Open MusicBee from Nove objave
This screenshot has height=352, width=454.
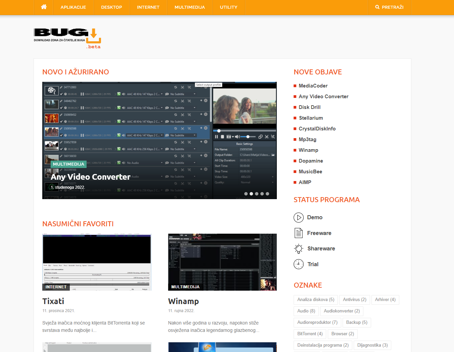tap(310, 172)
